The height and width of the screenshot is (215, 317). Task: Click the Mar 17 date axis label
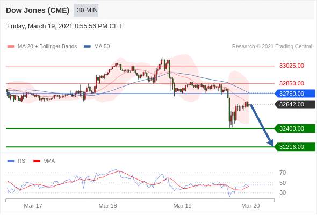click(x=33, y=206)
